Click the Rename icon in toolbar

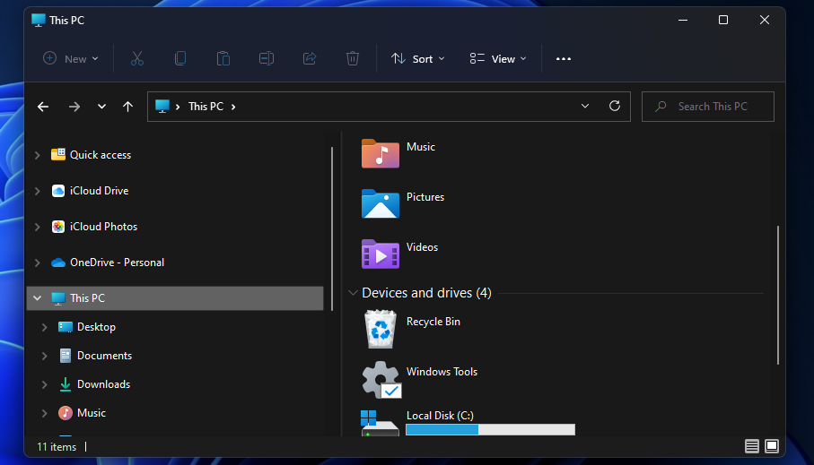tap(267, 58)
